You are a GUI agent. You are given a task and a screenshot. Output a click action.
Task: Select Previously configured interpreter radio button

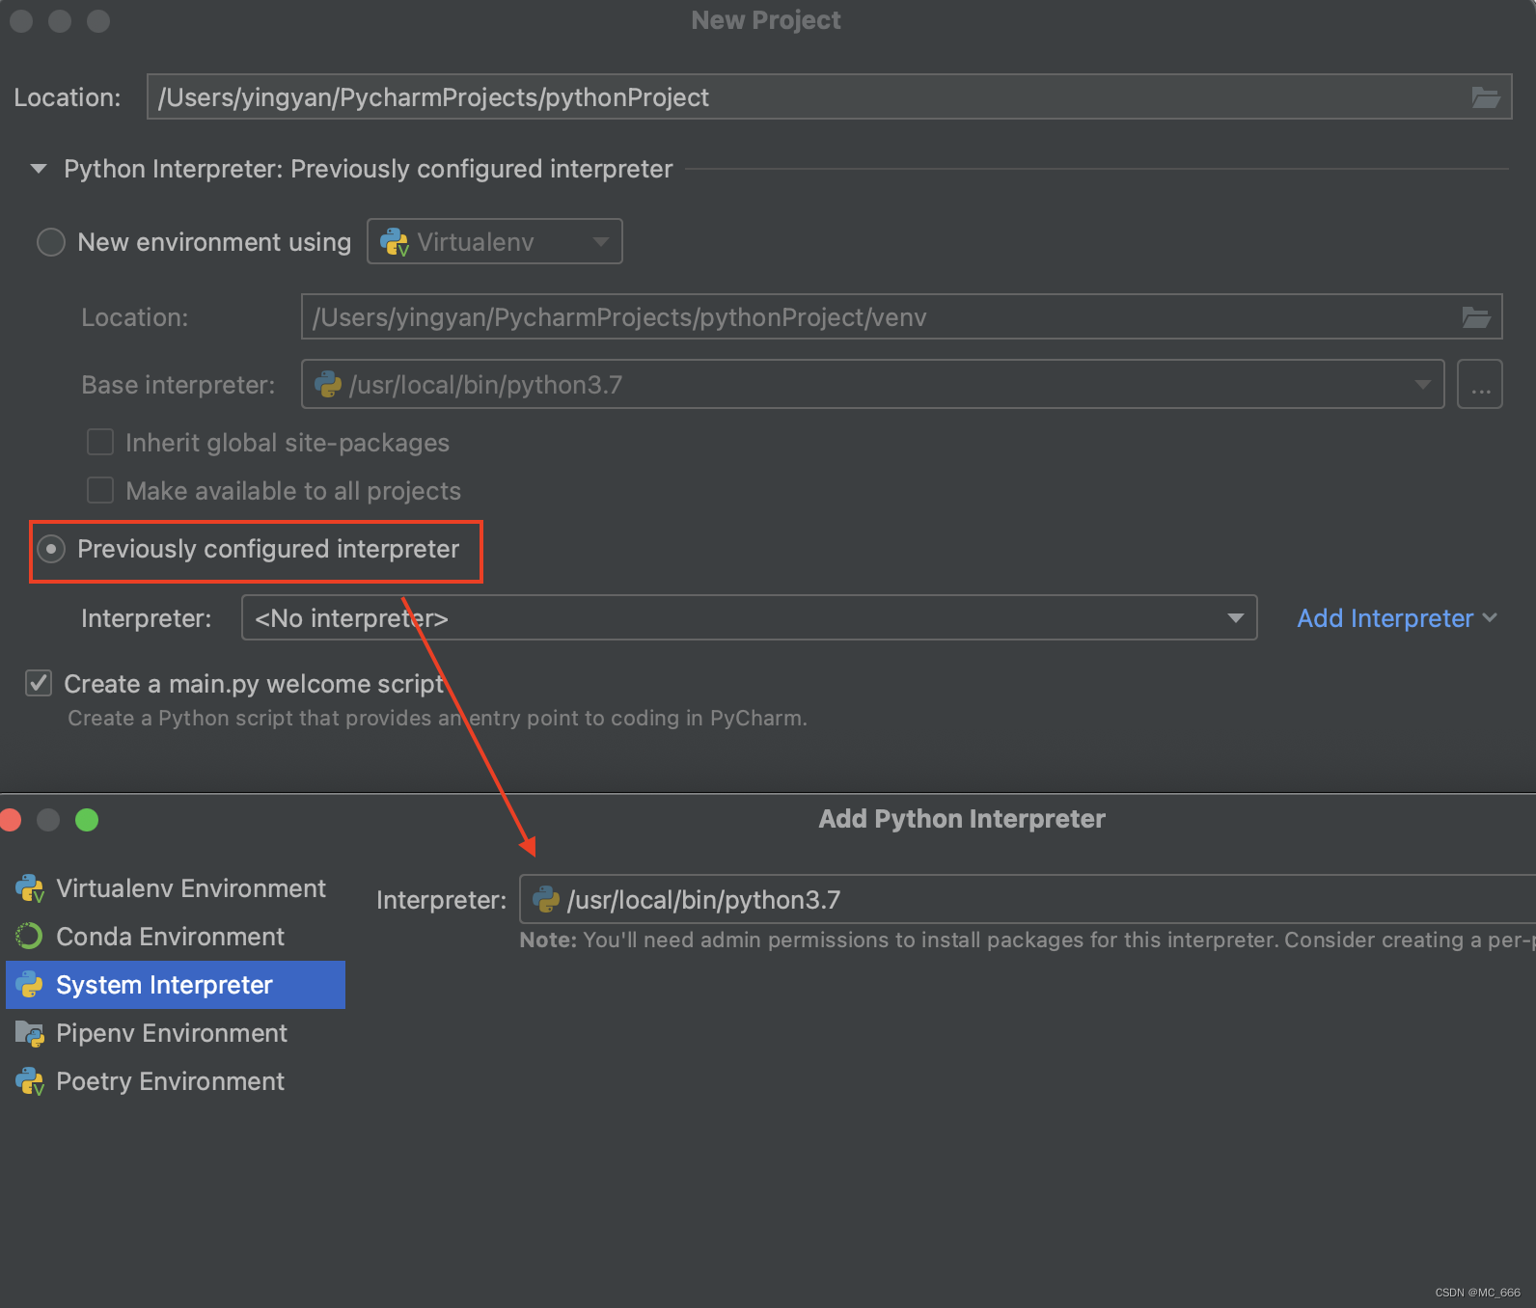tap(51, 549)
